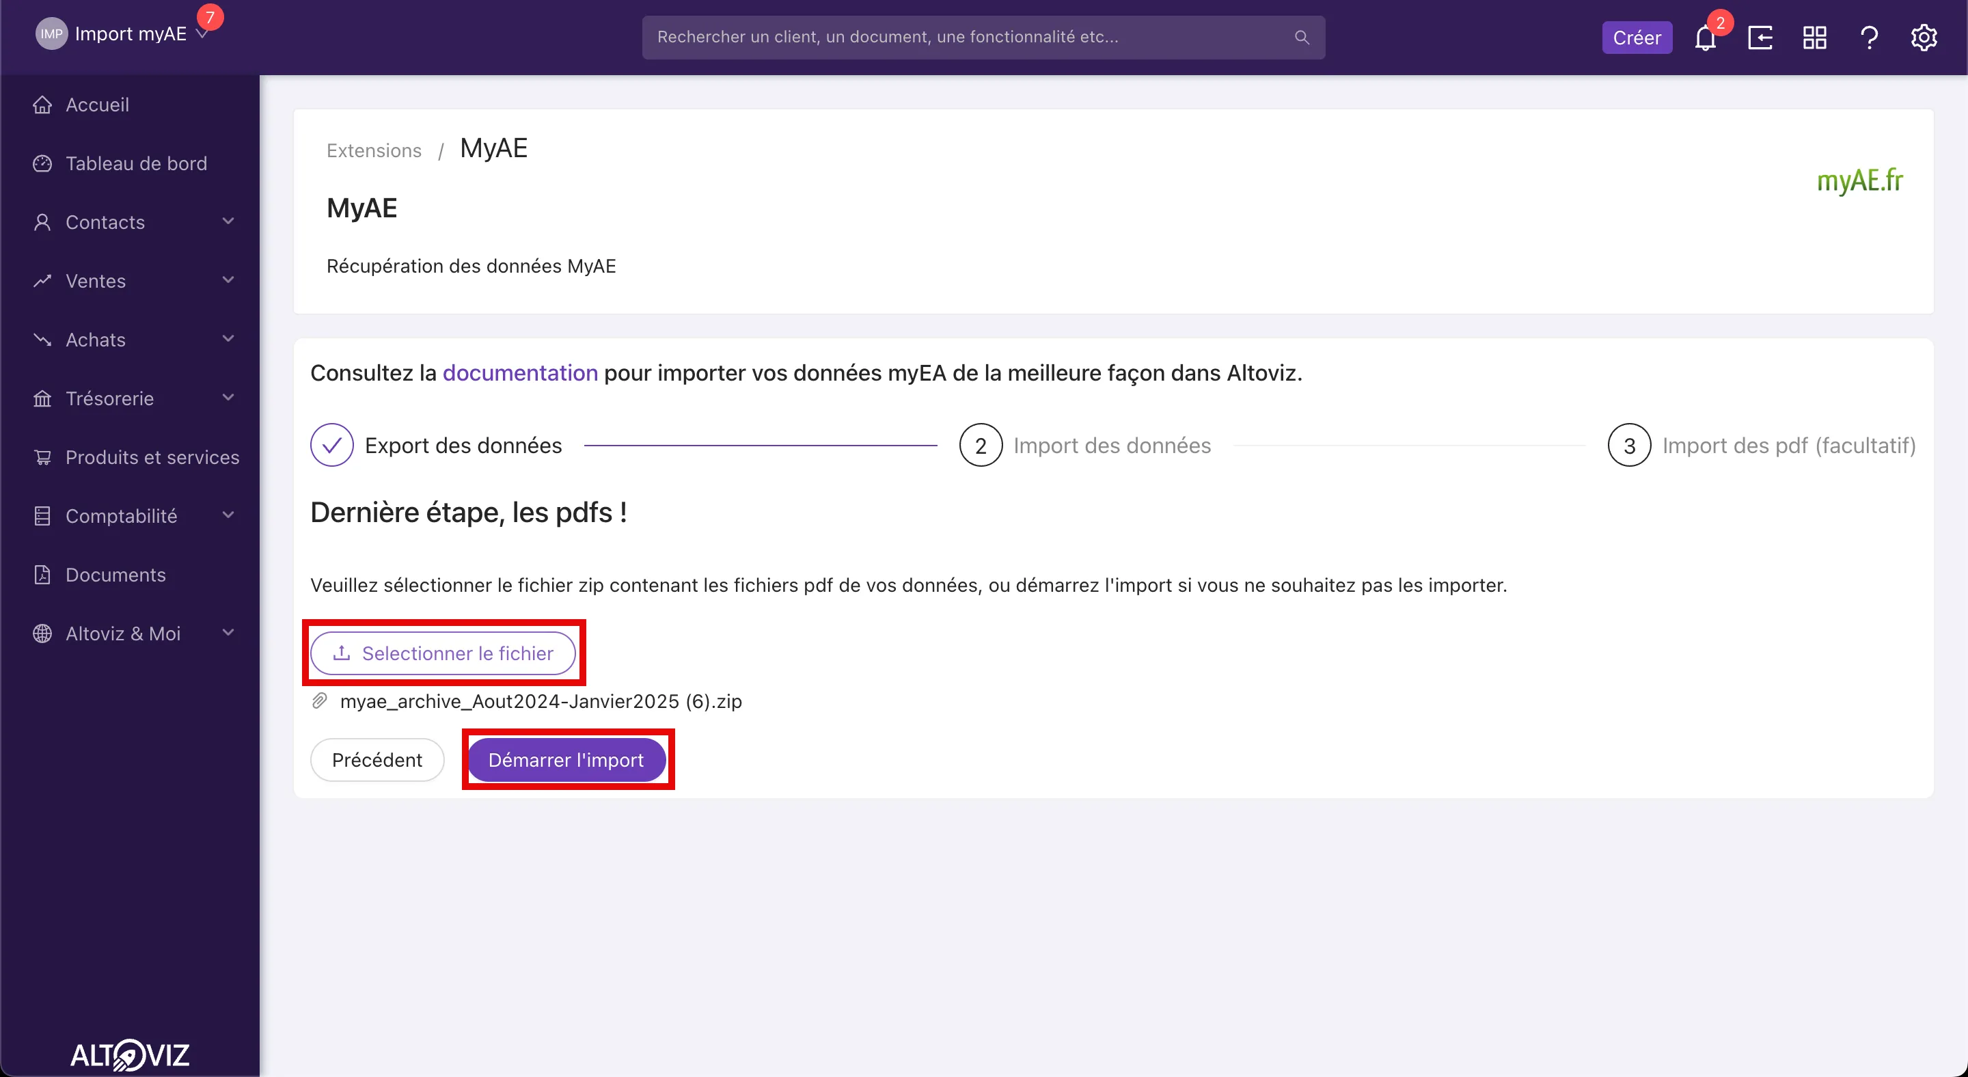Click the Comptabilité ledger icon
This screenshot has width=1968, height=1077.
click(x=43, y=517)
